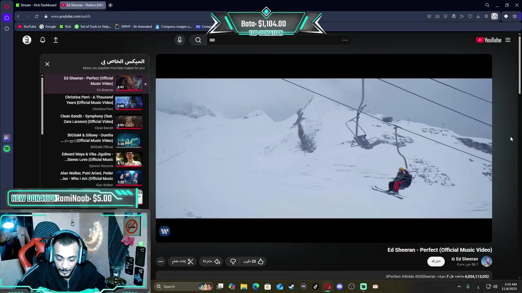Open a new browser tab
The image size is (522, 293).
110,5
